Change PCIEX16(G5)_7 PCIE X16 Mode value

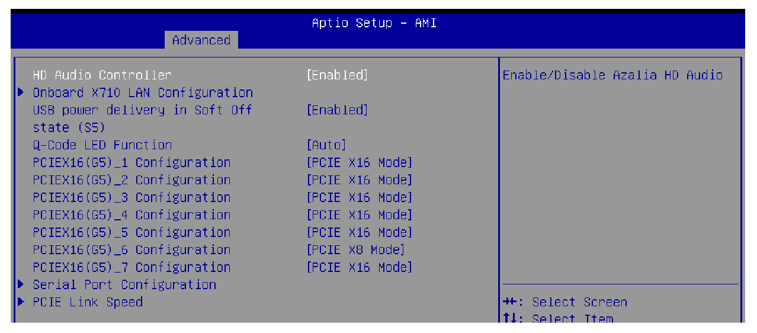click(x=359, y=267)
